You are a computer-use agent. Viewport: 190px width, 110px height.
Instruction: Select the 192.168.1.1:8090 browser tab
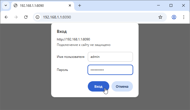pyautogui.click(x=41, y=5)
